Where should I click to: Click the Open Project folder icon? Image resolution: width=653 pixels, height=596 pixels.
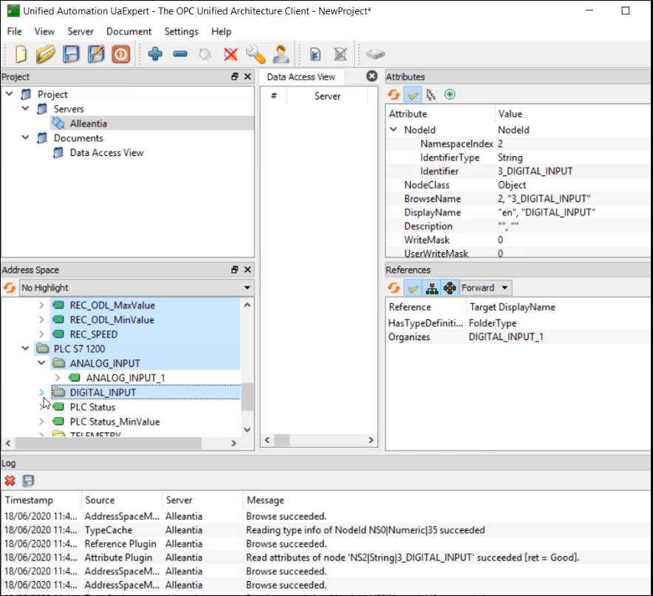pyautogui.click(x=46, y=54)
